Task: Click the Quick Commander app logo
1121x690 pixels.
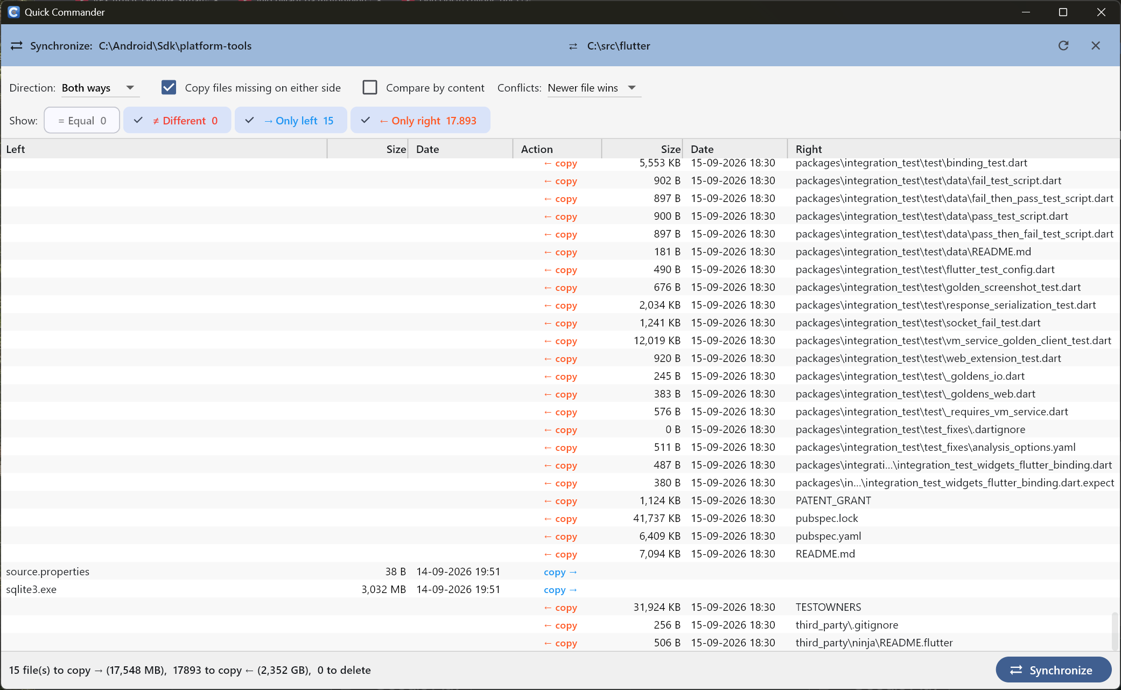Action: point(13,12)
